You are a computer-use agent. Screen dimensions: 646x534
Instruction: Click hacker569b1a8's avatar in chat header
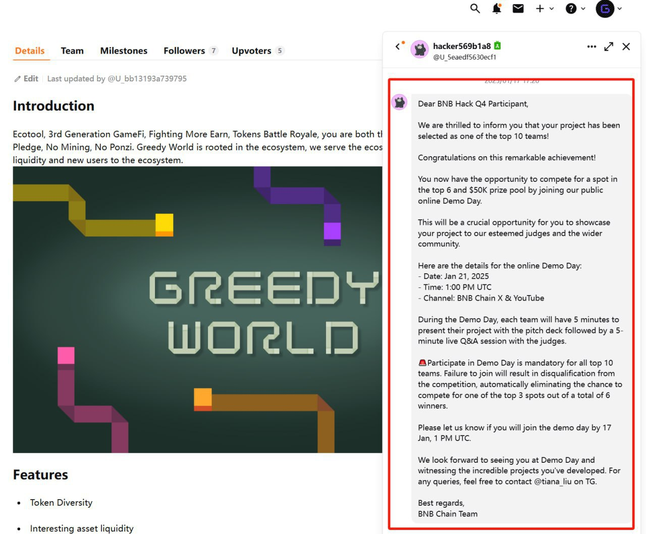click(419, 50)
